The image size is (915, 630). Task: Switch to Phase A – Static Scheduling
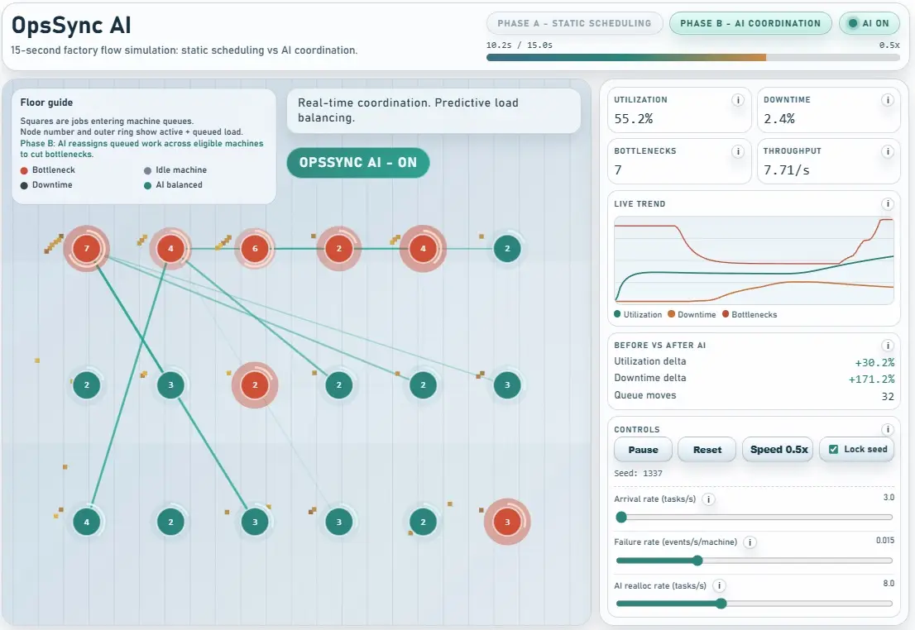point(574,23)
